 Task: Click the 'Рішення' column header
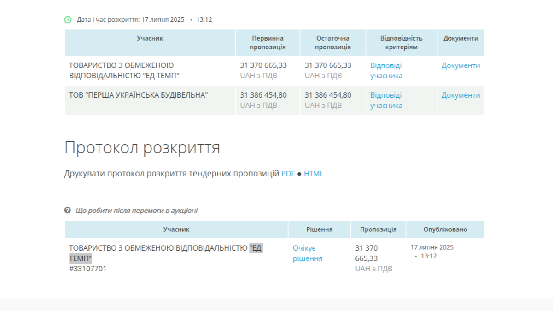click(x=320, y=229)
